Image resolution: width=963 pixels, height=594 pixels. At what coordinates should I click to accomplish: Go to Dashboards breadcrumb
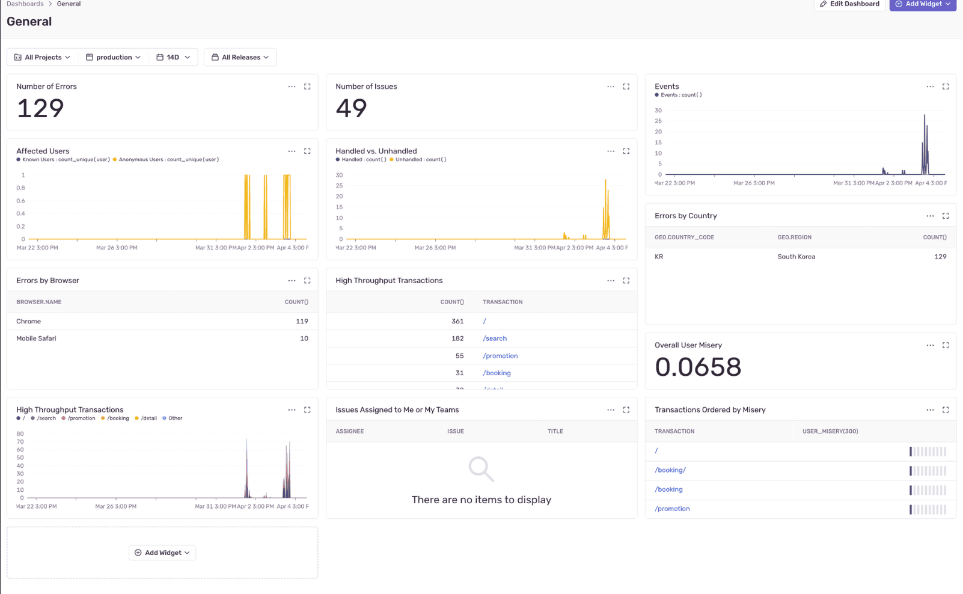[25, 4]
